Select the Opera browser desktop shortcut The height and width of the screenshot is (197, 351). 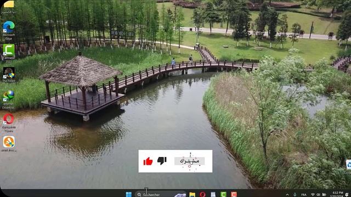point(9,123)
